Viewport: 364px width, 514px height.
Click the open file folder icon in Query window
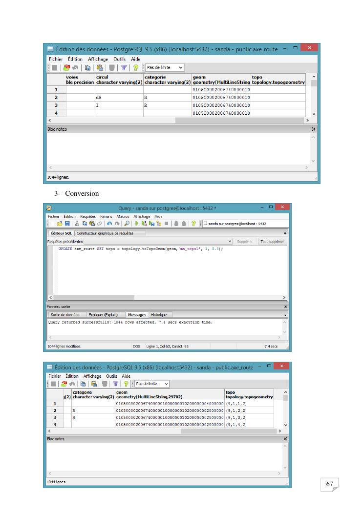(x=60, y=224)
